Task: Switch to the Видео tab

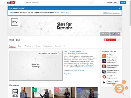Action: [20, 46]
